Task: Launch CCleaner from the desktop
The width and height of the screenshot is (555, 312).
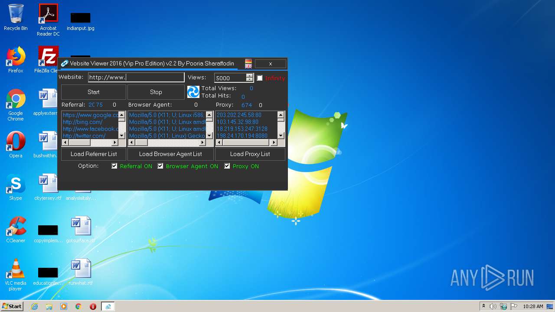Action: pyautogui.click(x=16, y=229)
